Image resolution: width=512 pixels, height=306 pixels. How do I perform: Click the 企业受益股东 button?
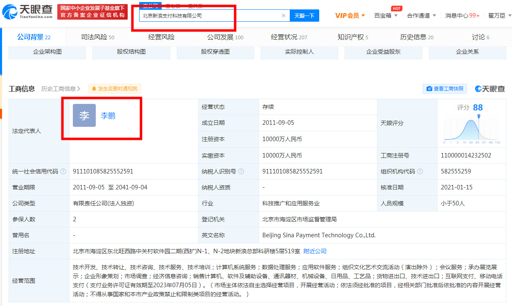[383, 52]
